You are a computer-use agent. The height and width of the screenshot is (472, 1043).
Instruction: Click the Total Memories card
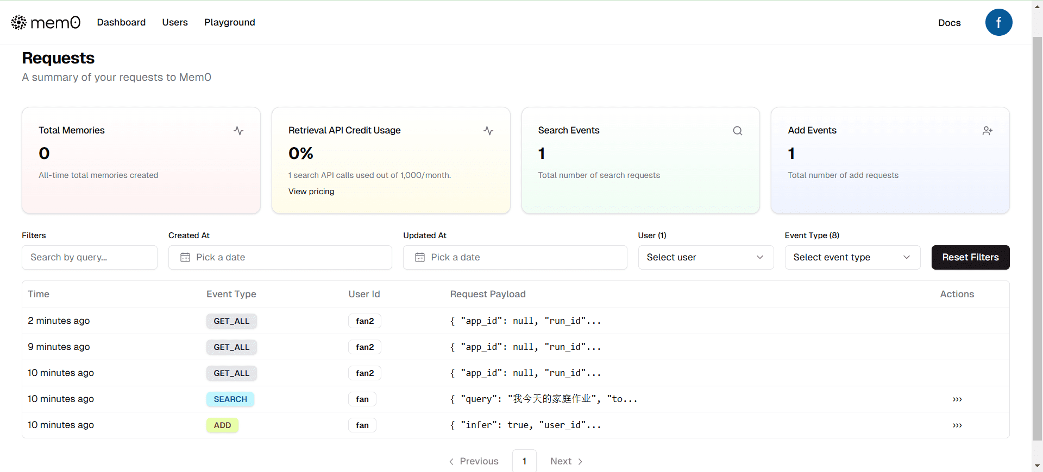click(141, 161)
